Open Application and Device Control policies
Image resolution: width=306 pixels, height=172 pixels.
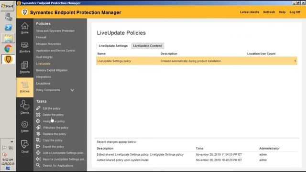click(55, 51)
